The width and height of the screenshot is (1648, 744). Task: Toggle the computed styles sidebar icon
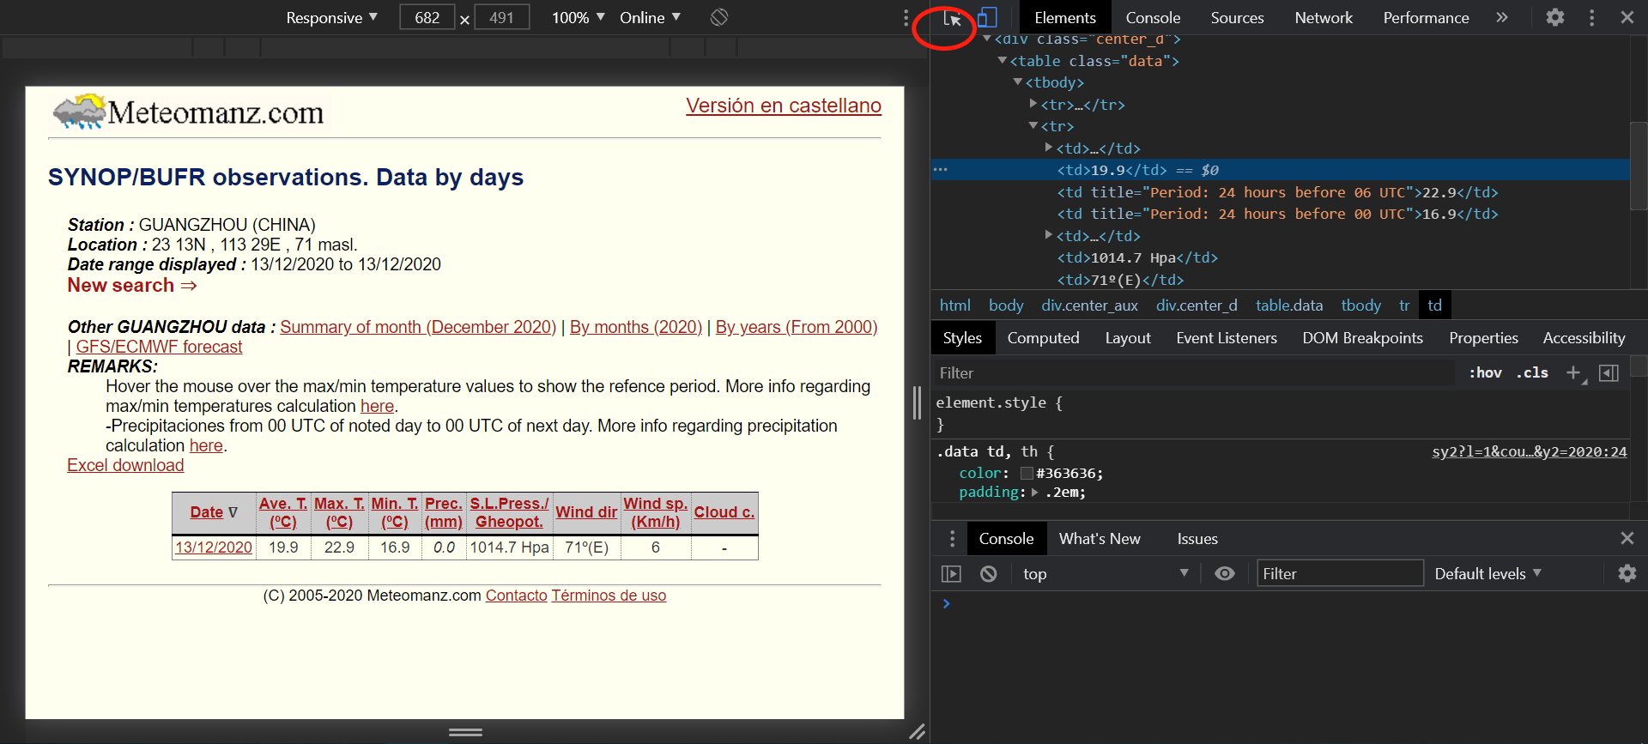coord(1609,372)
